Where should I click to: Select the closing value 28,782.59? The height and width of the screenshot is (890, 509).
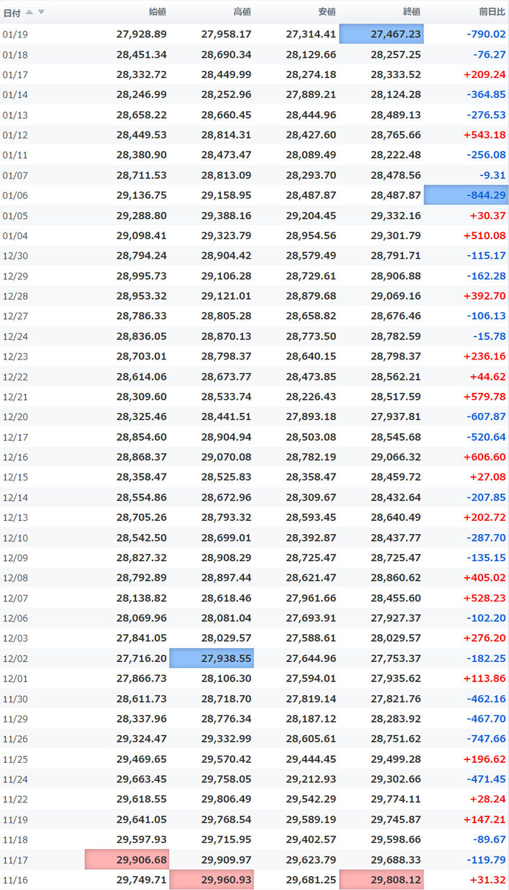coord(396,337)
